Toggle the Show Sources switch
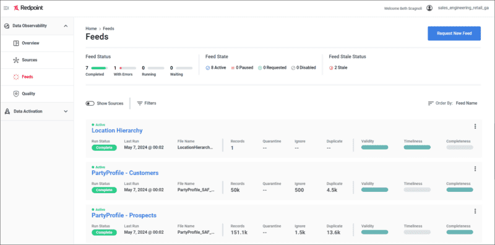This screenshot has height=245, width=495. [x=90, y=103]
